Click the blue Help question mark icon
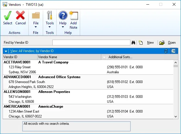The image size is (181, 134). click(x=63, y=15)
